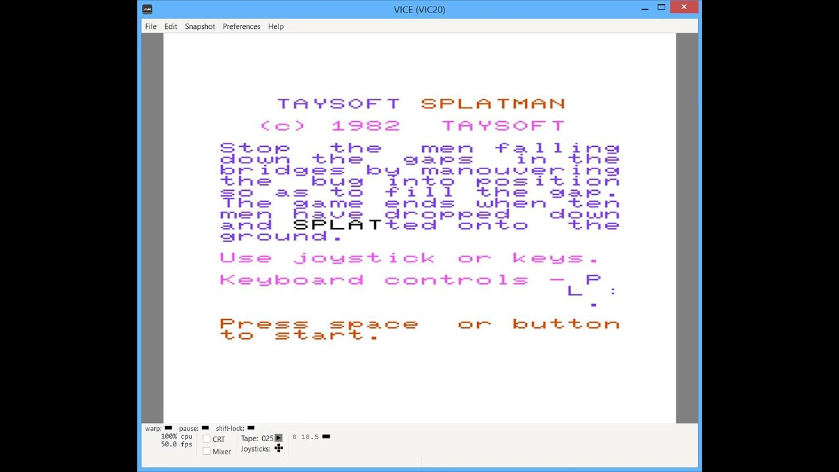839x472 pixels.
Task: Click the 100% cpu status text
Action: click(x=177, y=436)
